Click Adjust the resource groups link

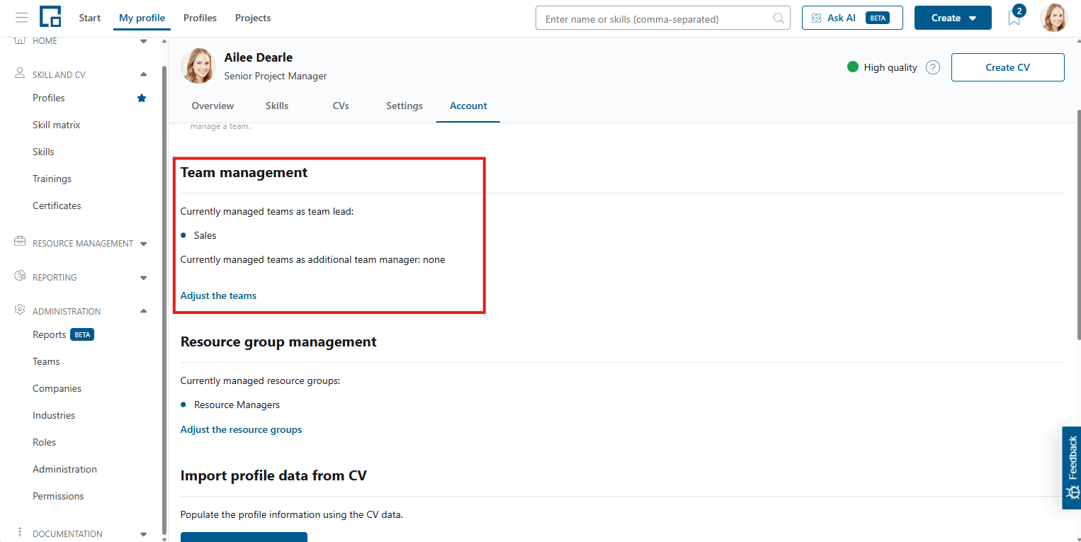coord(241,429)
